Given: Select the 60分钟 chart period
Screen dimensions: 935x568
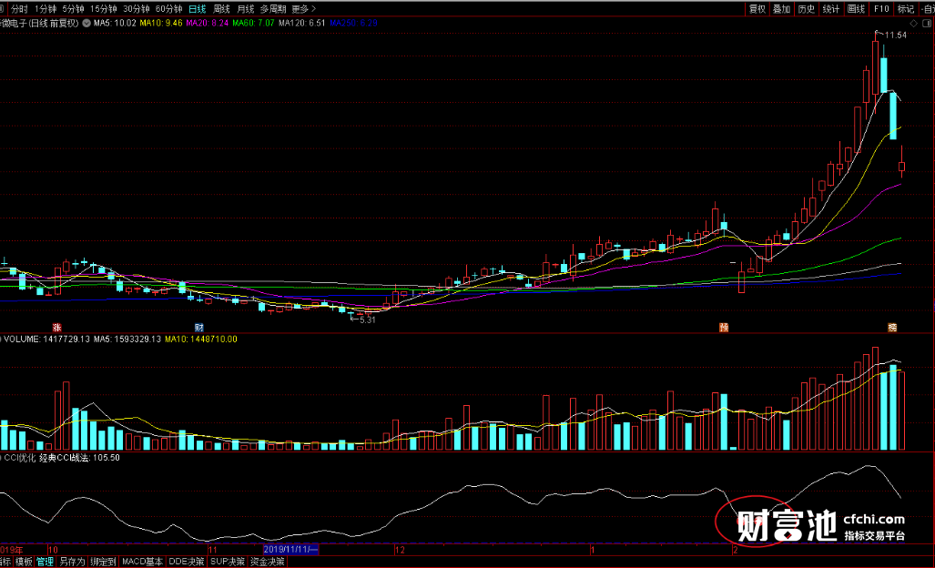Looking at the screenshot, I should click(168, 9).
